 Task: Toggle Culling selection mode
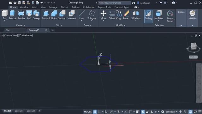(x=148, y=16)
